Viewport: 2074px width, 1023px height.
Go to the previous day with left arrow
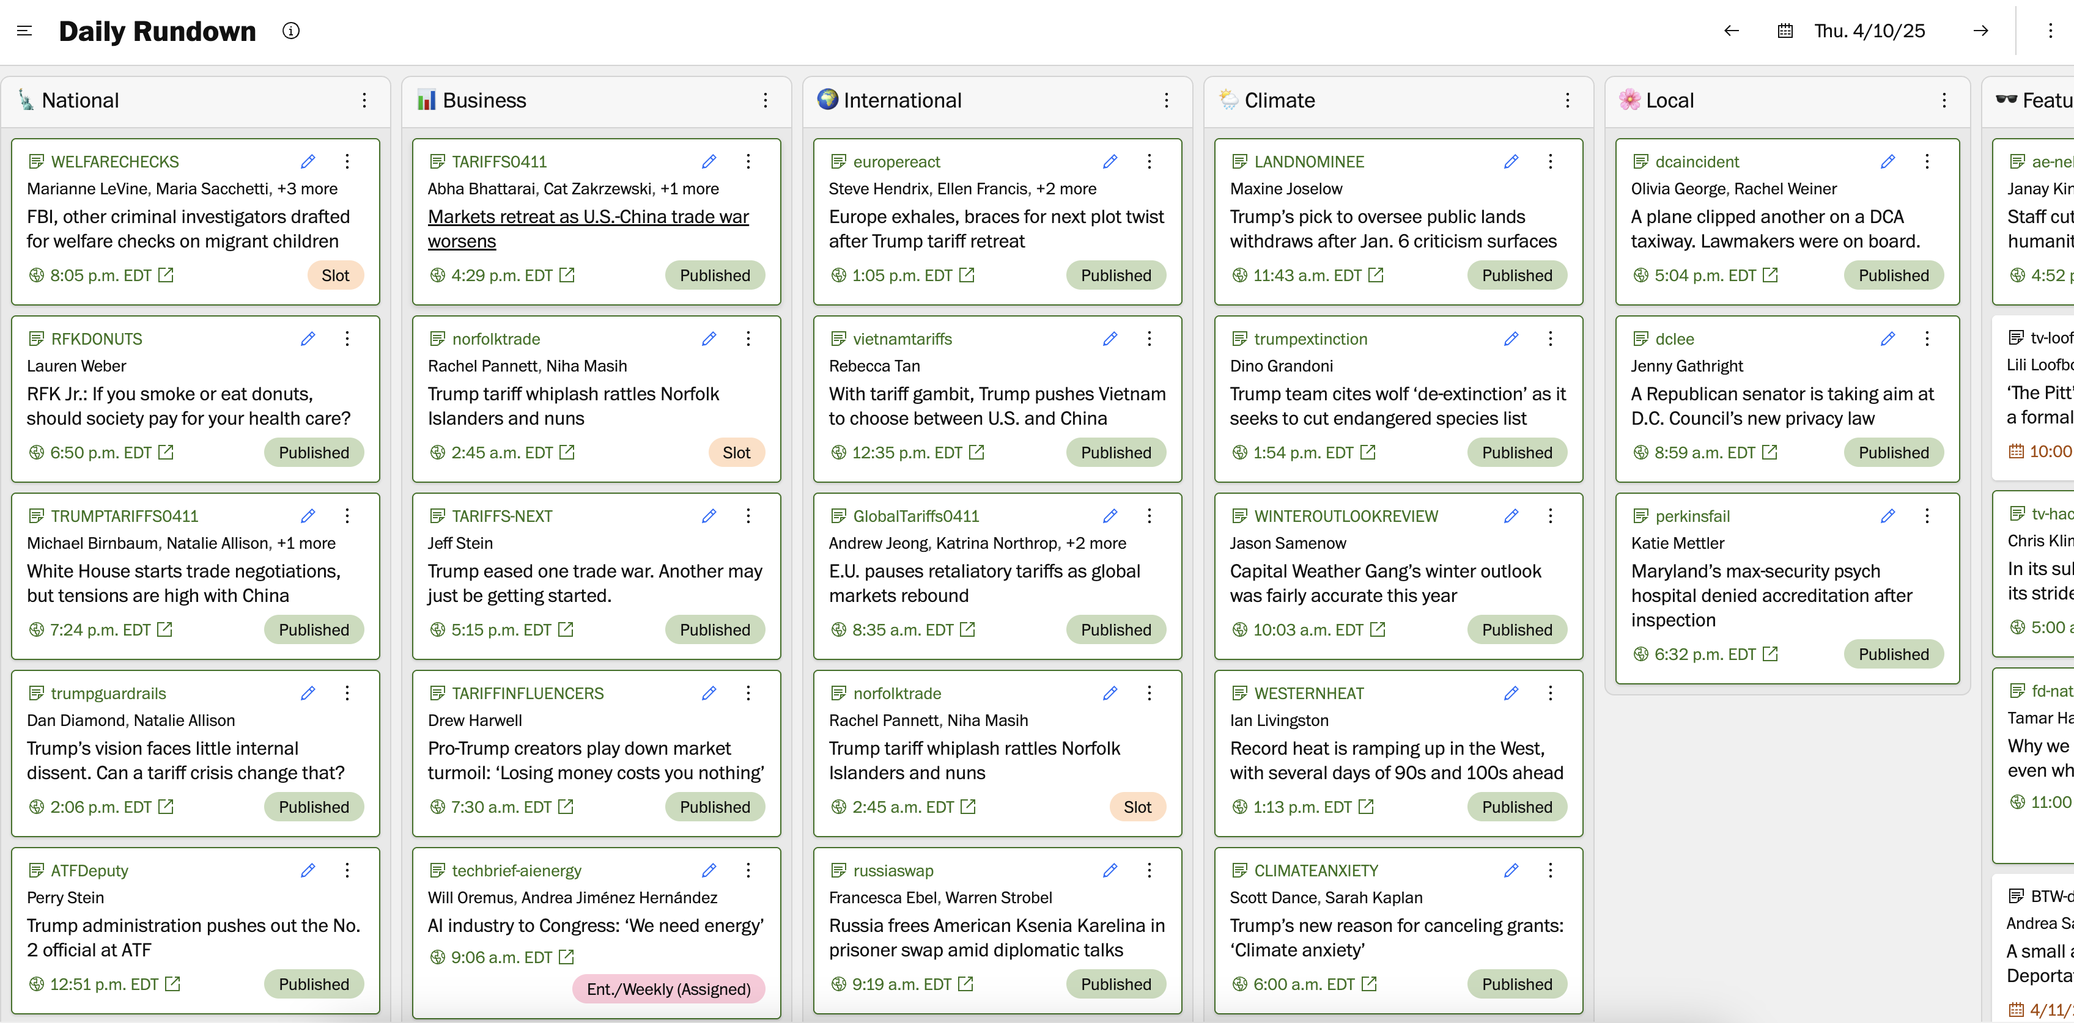[1731, 31]
